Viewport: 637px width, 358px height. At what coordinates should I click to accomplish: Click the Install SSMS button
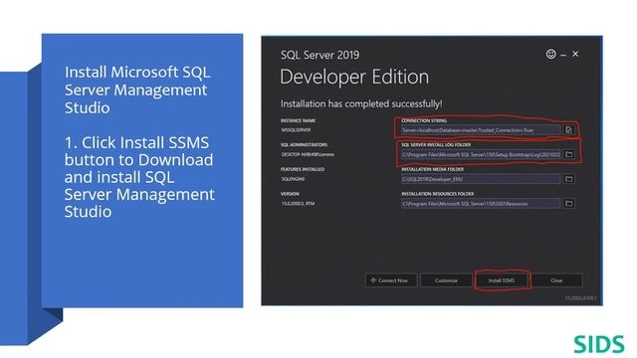click(502, 280)
